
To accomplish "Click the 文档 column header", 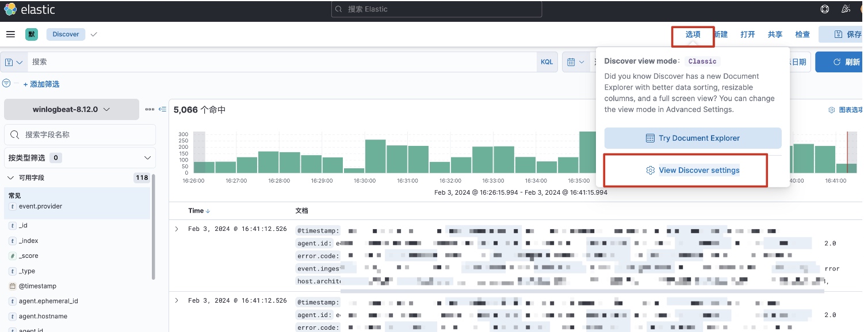I will click(x=302, y=211).
